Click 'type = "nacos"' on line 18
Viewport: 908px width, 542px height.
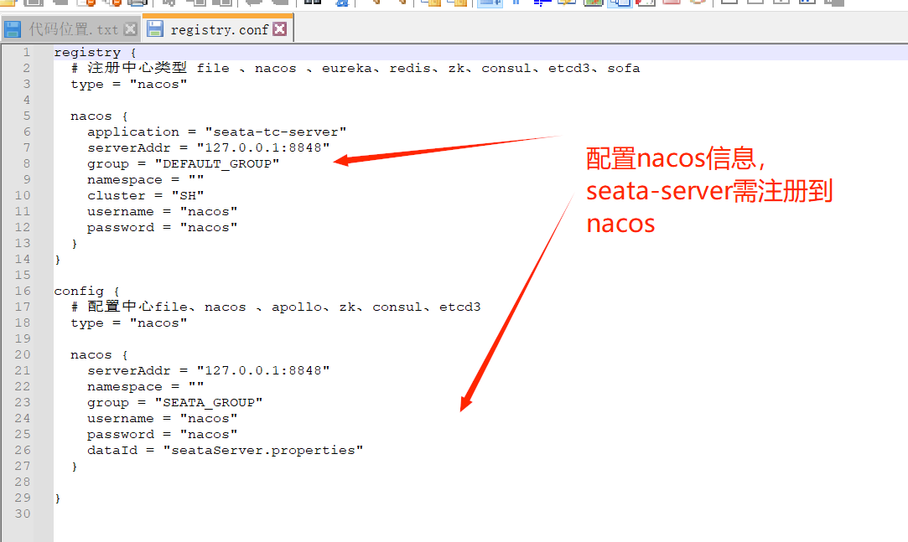click(x=128, y=323)
